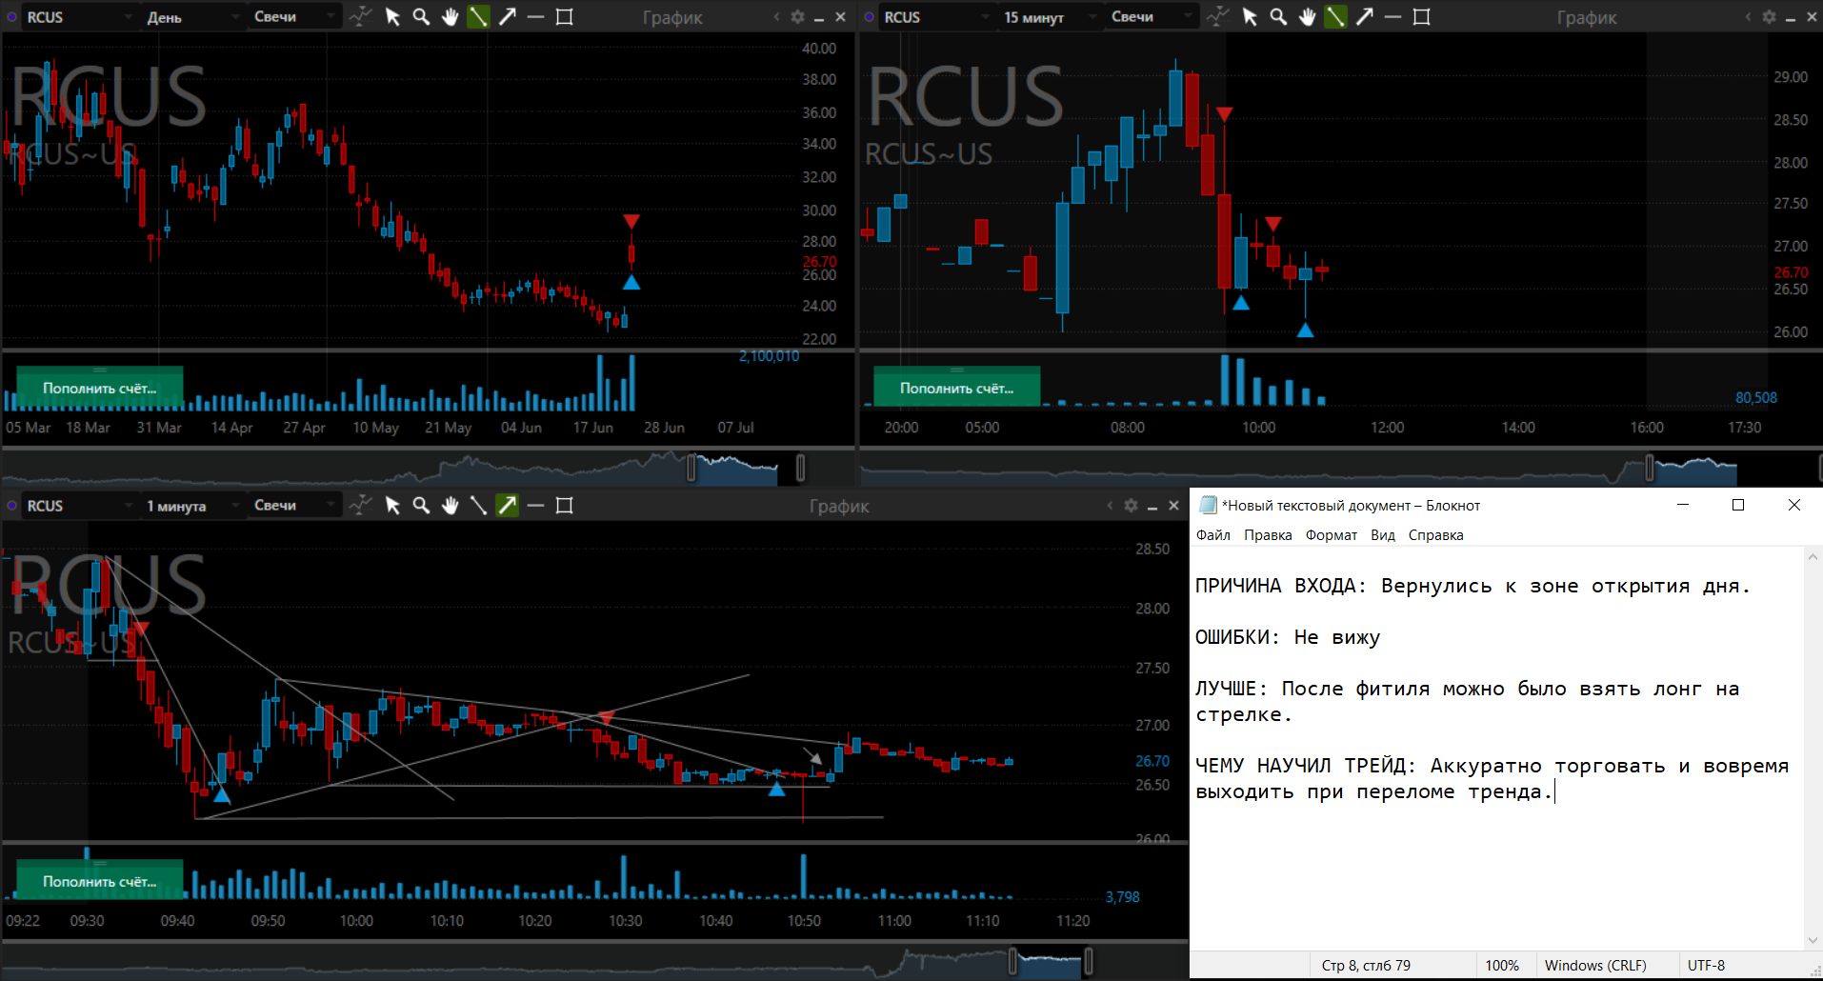Open the День timeframe dropdown
This screenshot has width=1823, height=981.
click(x=192, y=17)
